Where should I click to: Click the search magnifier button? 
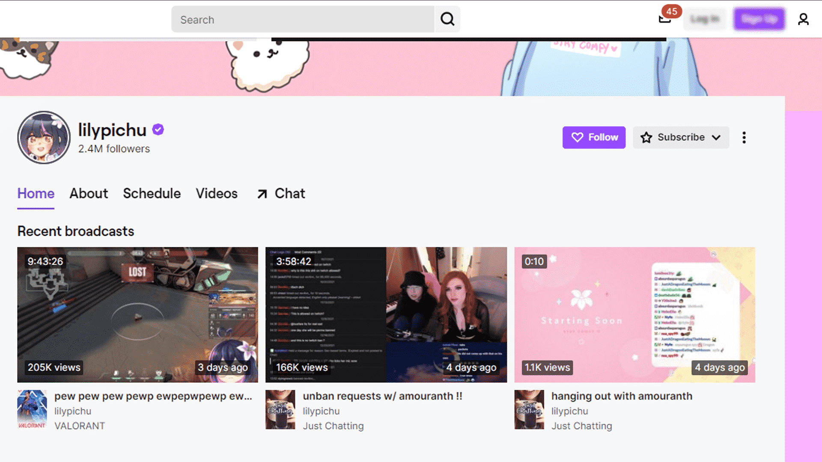[x=447, y=19]
